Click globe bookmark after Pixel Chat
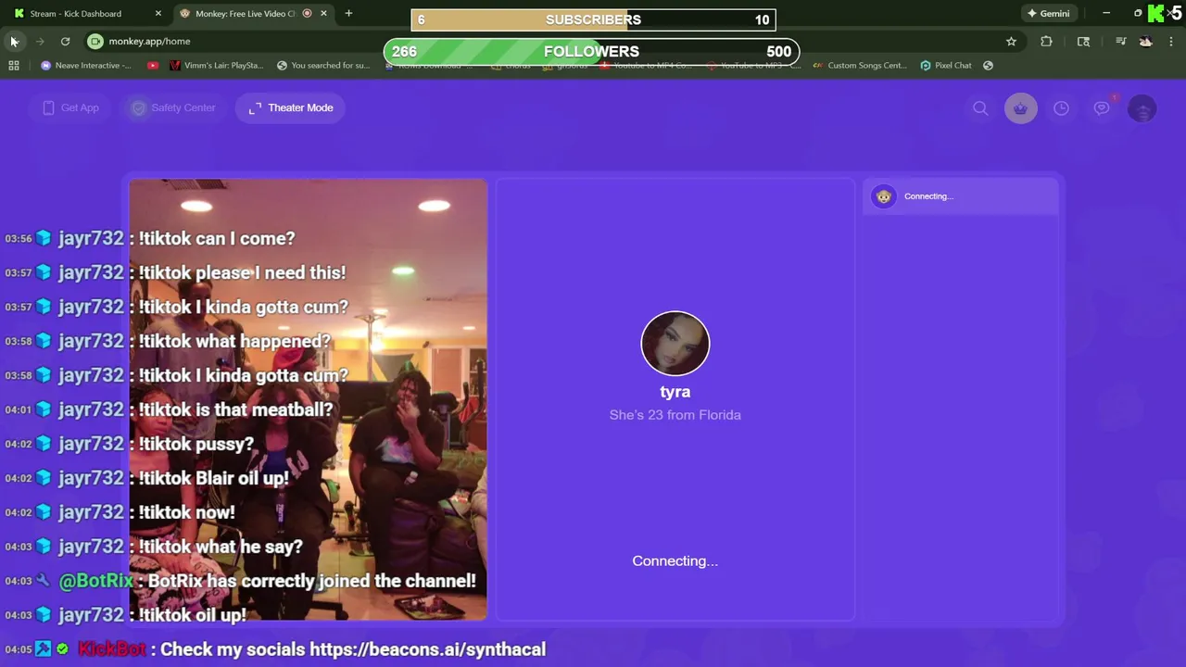Screen dimensions: 1186x667 (x=988, y=65)
